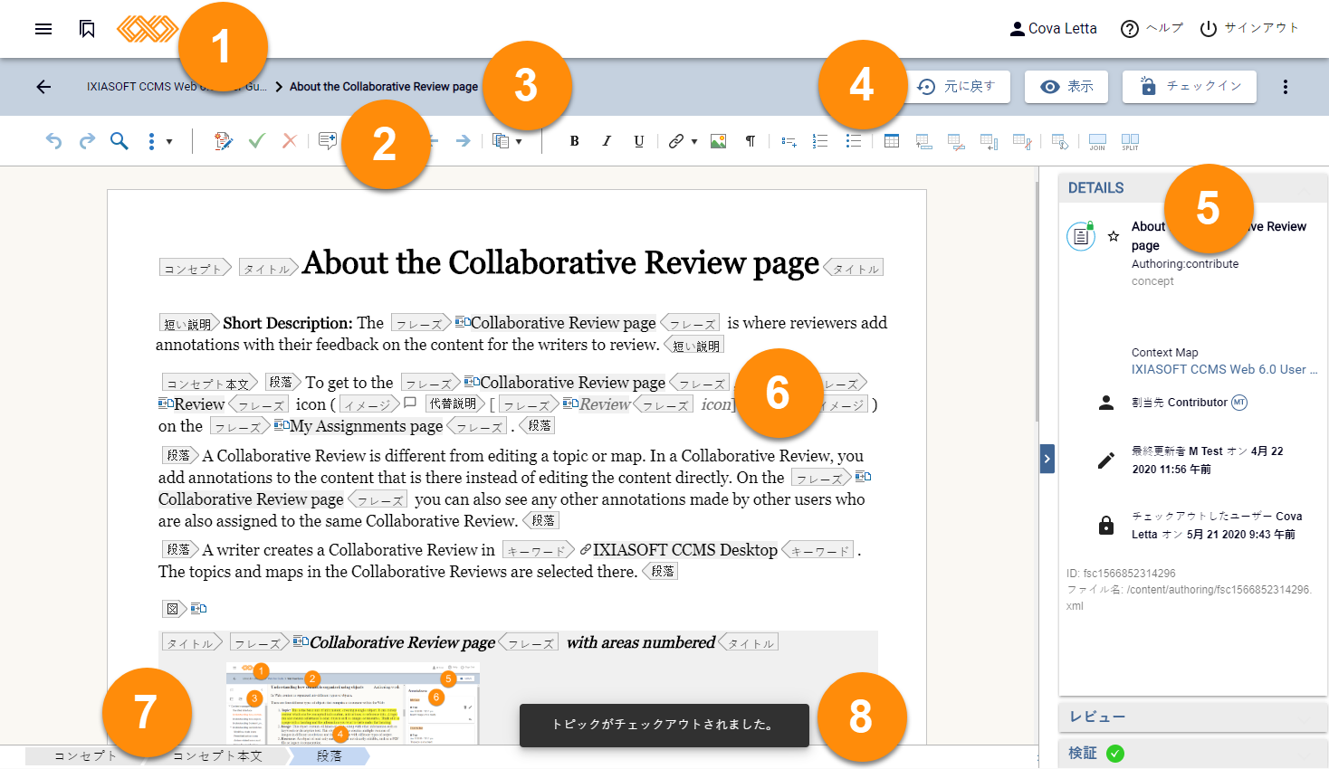Delete table column icon
The height and width of the screenshot is (769, 1329).
click(1022, 141)
